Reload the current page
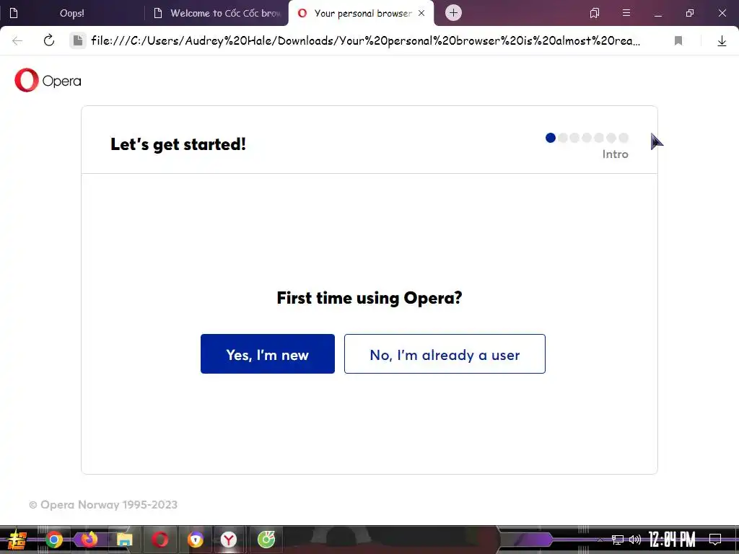 tap(49, 40)
